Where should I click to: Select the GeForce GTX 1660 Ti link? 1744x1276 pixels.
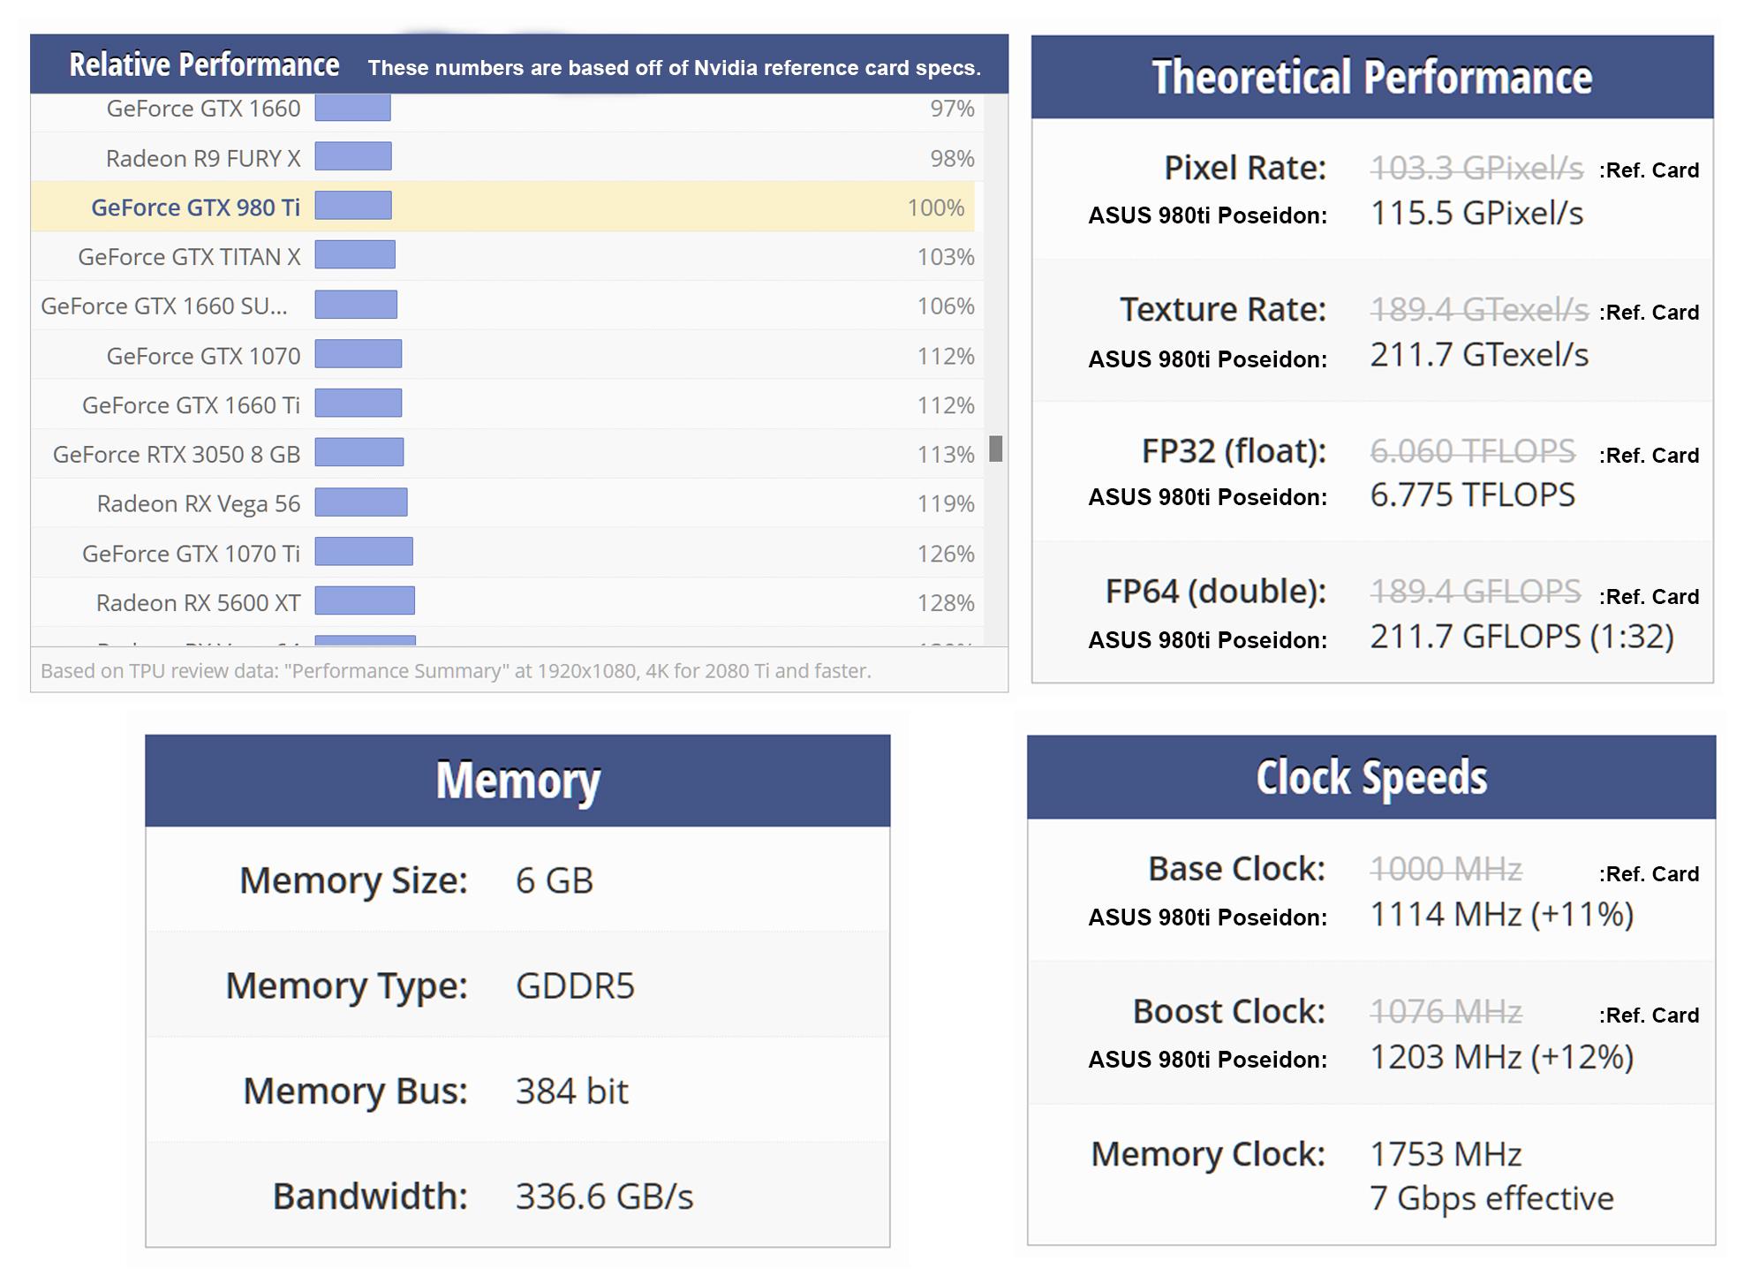[x=191, y=405]
